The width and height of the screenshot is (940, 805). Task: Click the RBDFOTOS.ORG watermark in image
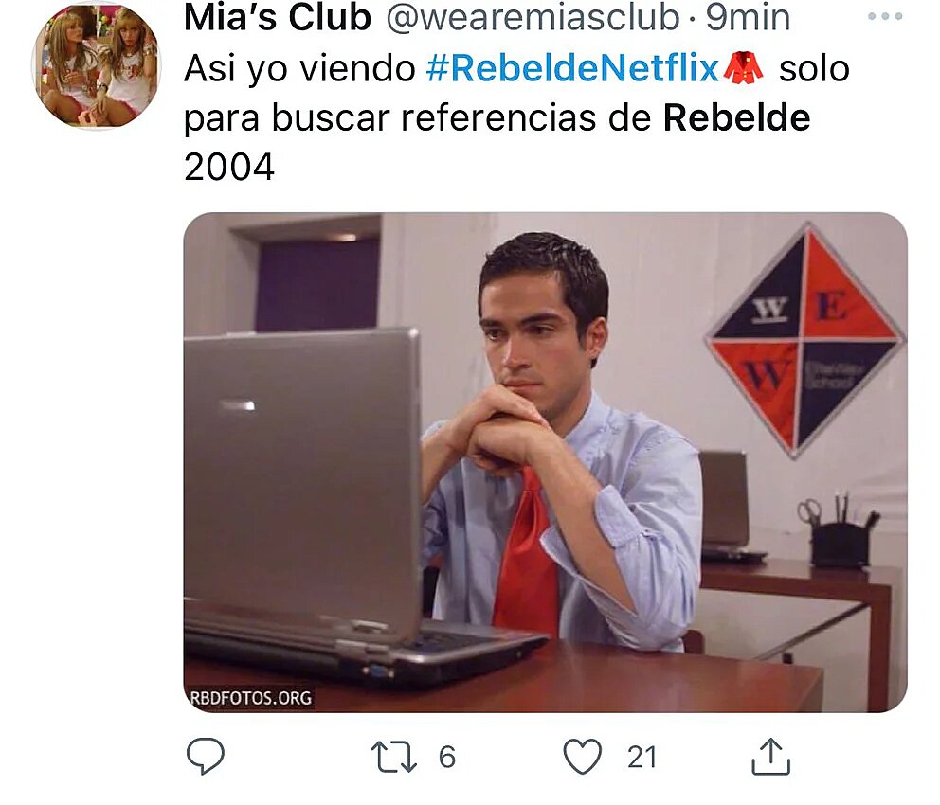pyautogui.click(x=250, y=698)
